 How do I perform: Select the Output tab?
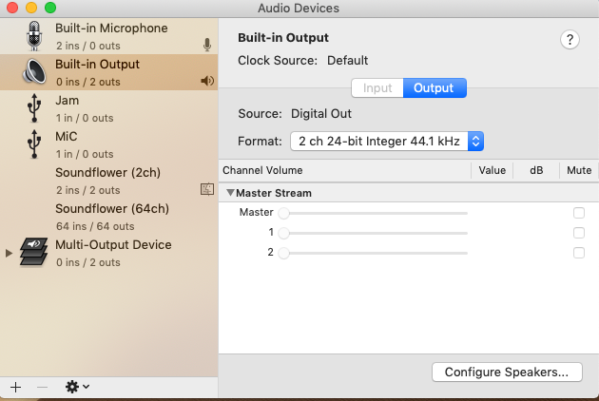(x=435, y=88)
